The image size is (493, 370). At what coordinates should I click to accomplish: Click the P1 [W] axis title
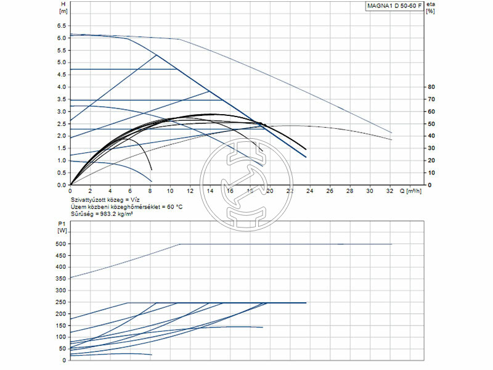(x=62, y=228)
